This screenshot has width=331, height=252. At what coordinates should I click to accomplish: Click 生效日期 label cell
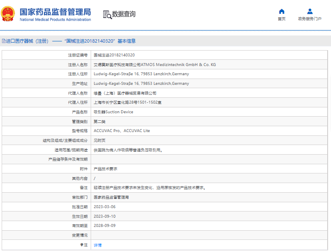(46, 216)
